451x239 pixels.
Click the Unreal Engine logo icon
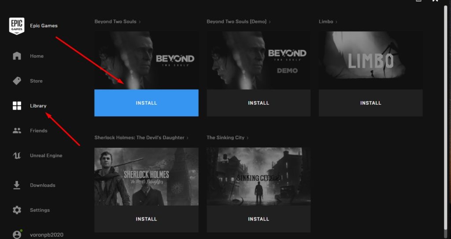point(17,155)
